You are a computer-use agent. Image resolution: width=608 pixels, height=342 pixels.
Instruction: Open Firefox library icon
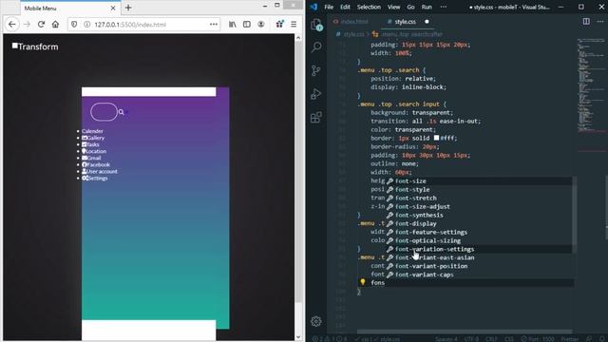(x=232, y=25)
